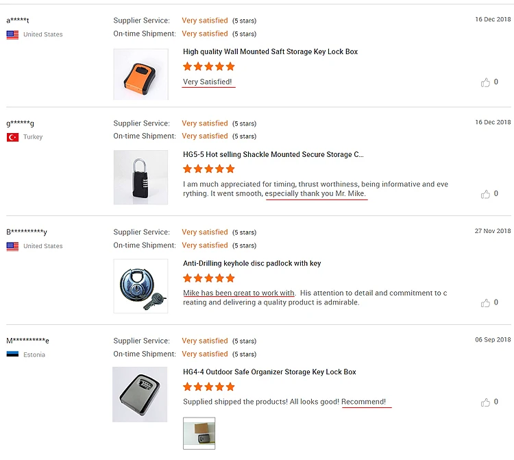Like the 'Very Satisfied!' review with thumbs-up

[486, 82]
